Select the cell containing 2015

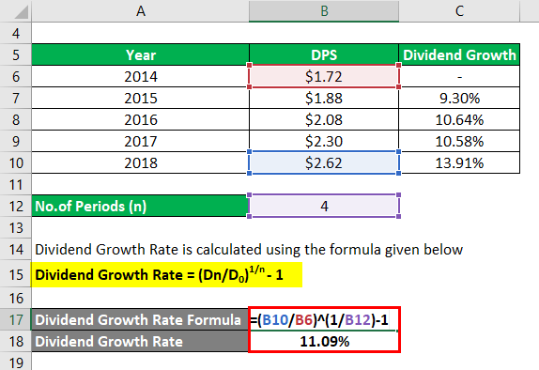140,98
